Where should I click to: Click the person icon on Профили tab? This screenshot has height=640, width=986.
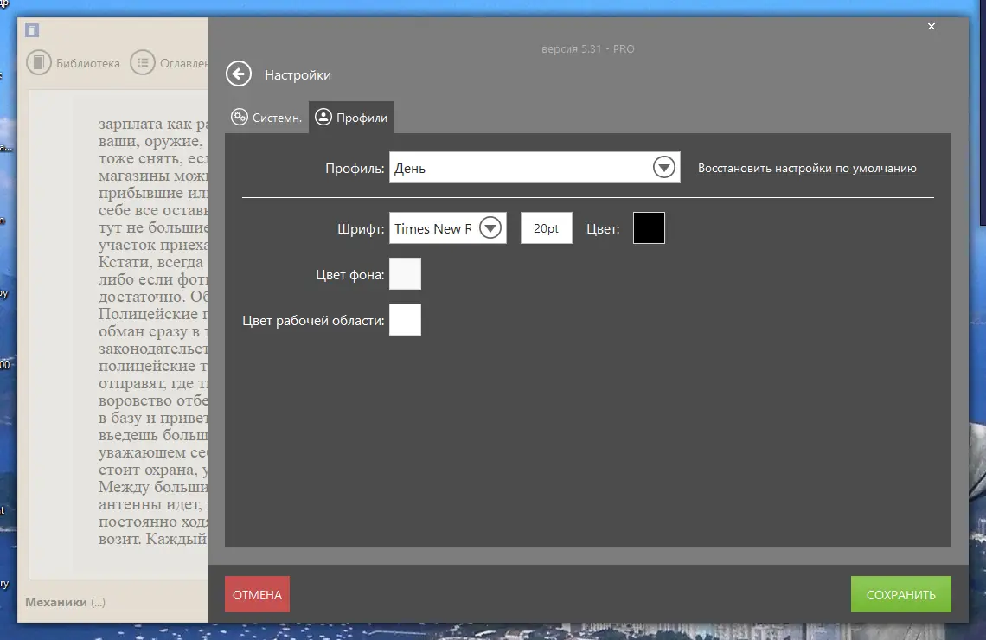point(323,117)
